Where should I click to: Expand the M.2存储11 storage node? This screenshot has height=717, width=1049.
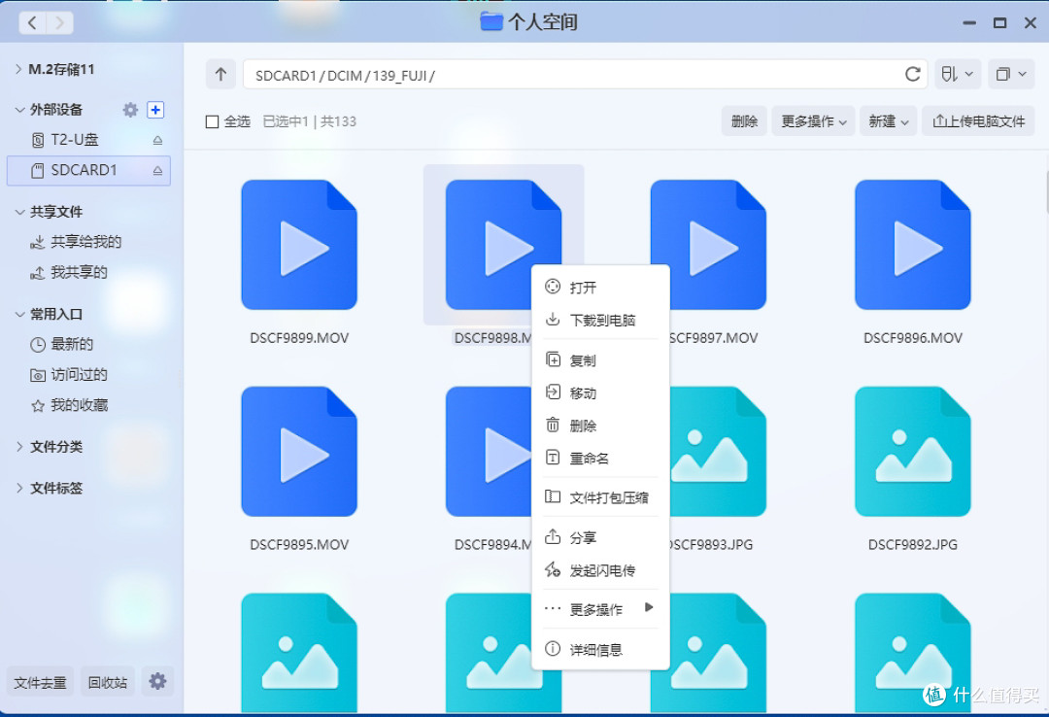click(x=18, y=69)
